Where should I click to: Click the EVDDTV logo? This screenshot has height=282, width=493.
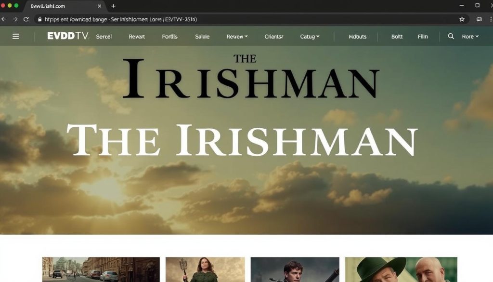(67, 36)
